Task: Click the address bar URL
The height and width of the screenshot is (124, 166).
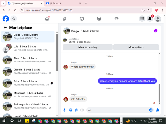Action: point(49,10)
